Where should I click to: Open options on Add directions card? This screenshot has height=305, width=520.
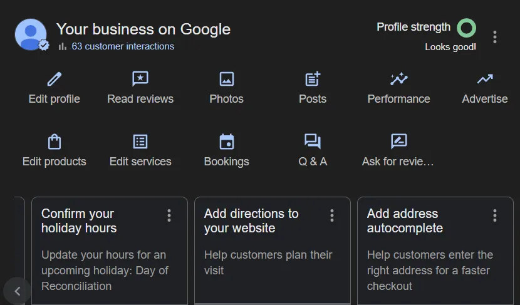click(x=332, y=215)
